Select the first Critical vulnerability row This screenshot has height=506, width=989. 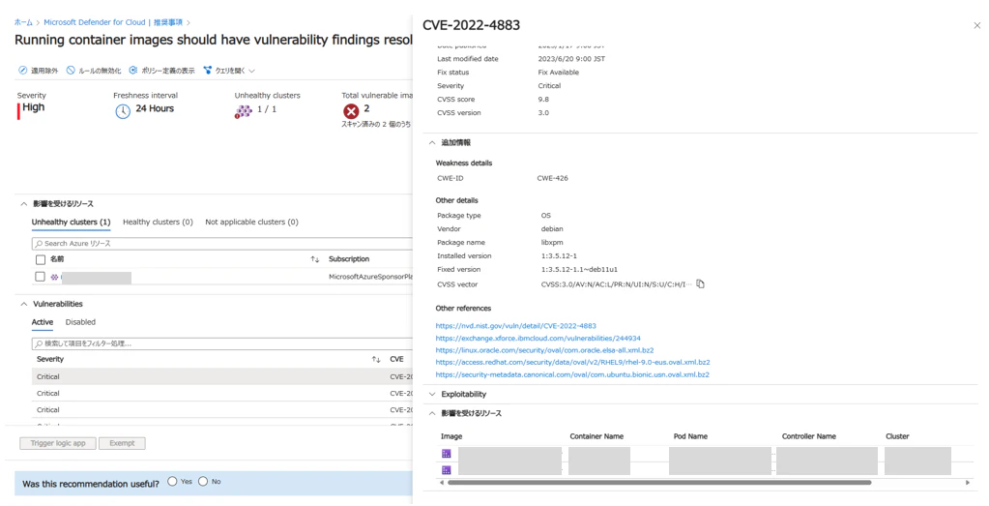click(x=222, y=376)
